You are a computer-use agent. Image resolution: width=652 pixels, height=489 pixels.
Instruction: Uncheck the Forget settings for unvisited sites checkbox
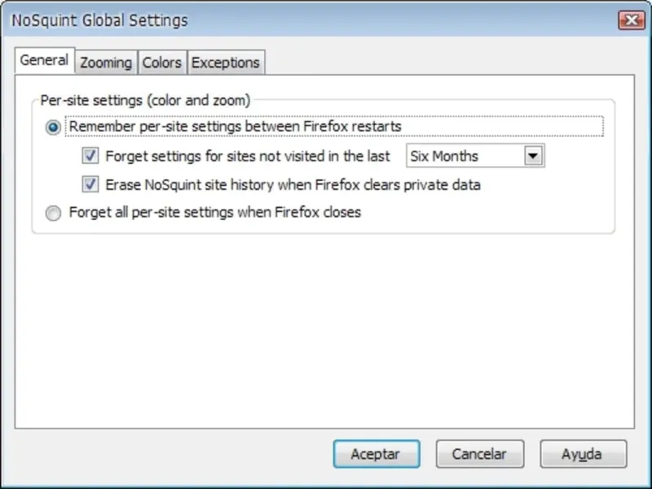(90, 156)
